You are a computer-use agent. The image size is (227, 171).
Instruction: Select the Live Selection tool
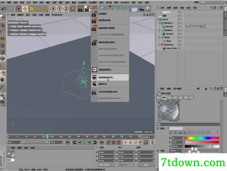tap(19, 9)
